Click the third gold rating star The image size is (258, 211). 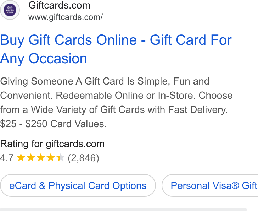(41, 157)
